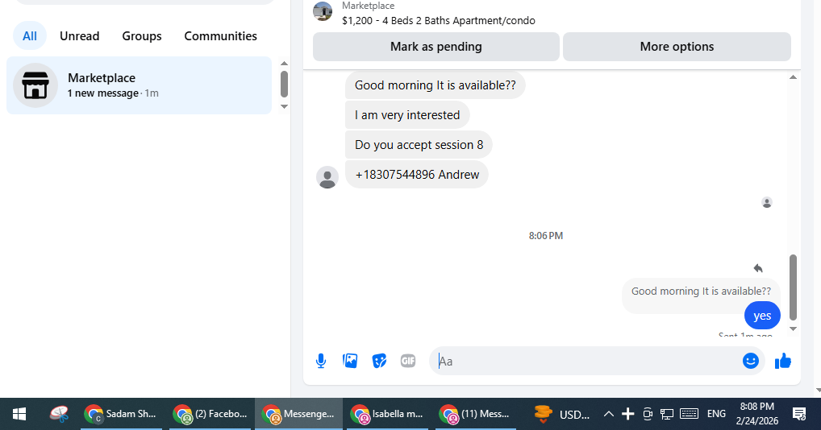Click conversation scrollbar up arrow

click(794, 77)
